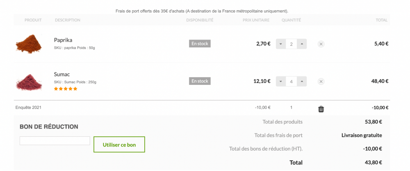Viewport: 410px width, 171px height.
Task: Open the Sumac product link
Action: click(x=62, y=74)
